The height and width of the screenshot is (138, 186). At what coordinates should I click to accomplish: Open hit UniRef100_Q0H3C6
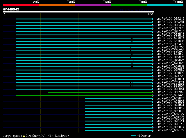tap(170, 28)
